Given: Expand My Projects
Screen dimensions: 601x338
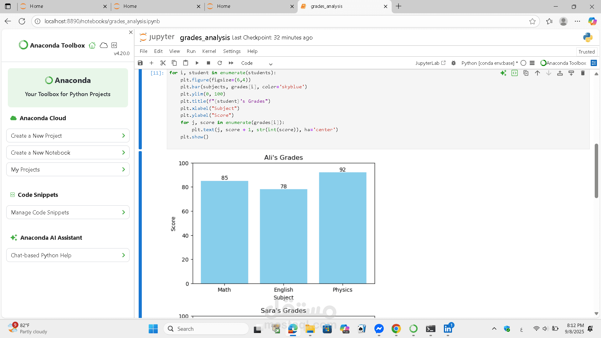Looking at the screenshot, I should point(68,169).
